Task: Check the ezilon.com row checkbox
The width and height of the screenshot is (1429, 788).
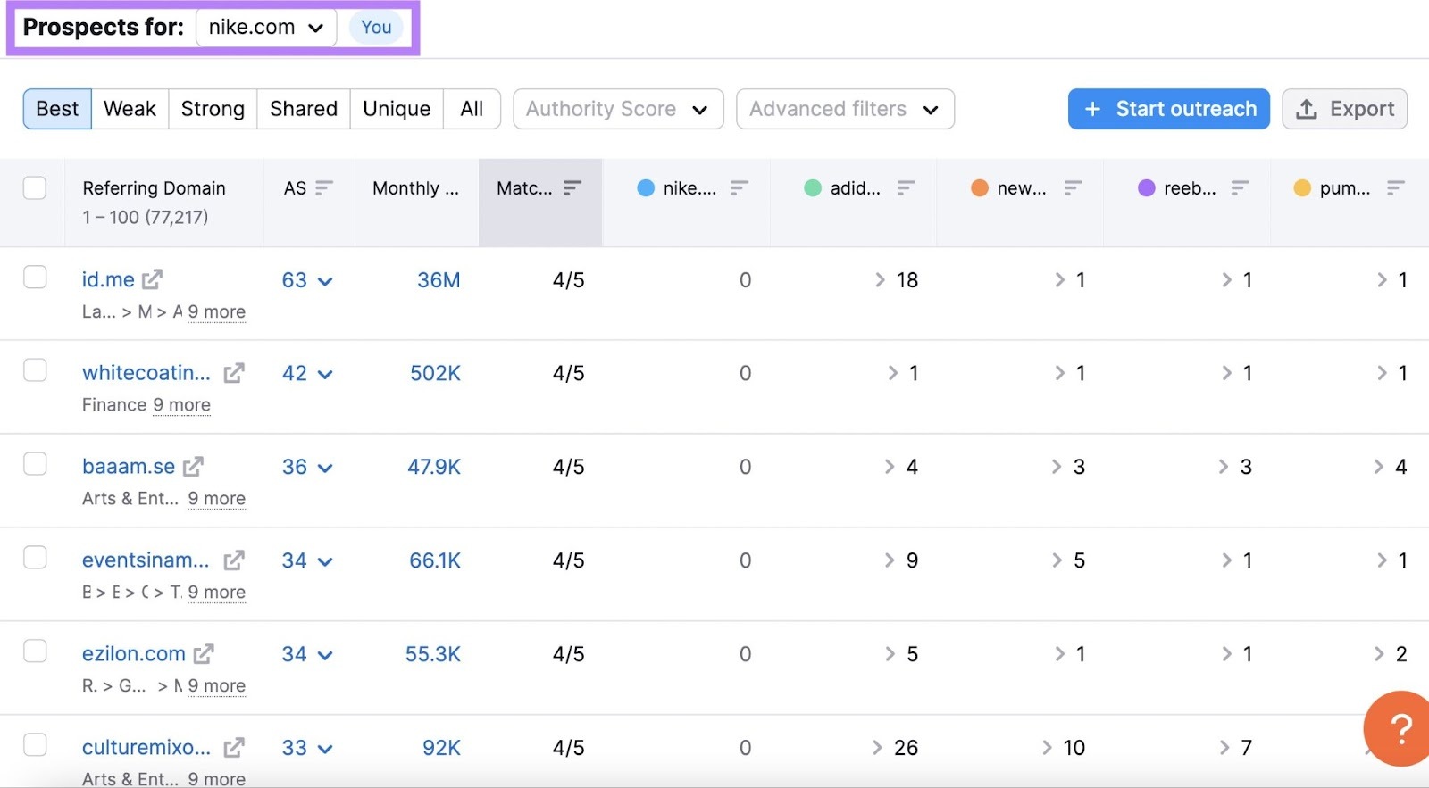Action: 35,651
